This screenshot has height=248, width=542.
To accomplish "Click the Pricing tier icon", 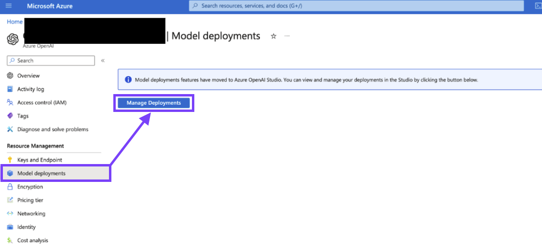I will [x=10, y=200].
